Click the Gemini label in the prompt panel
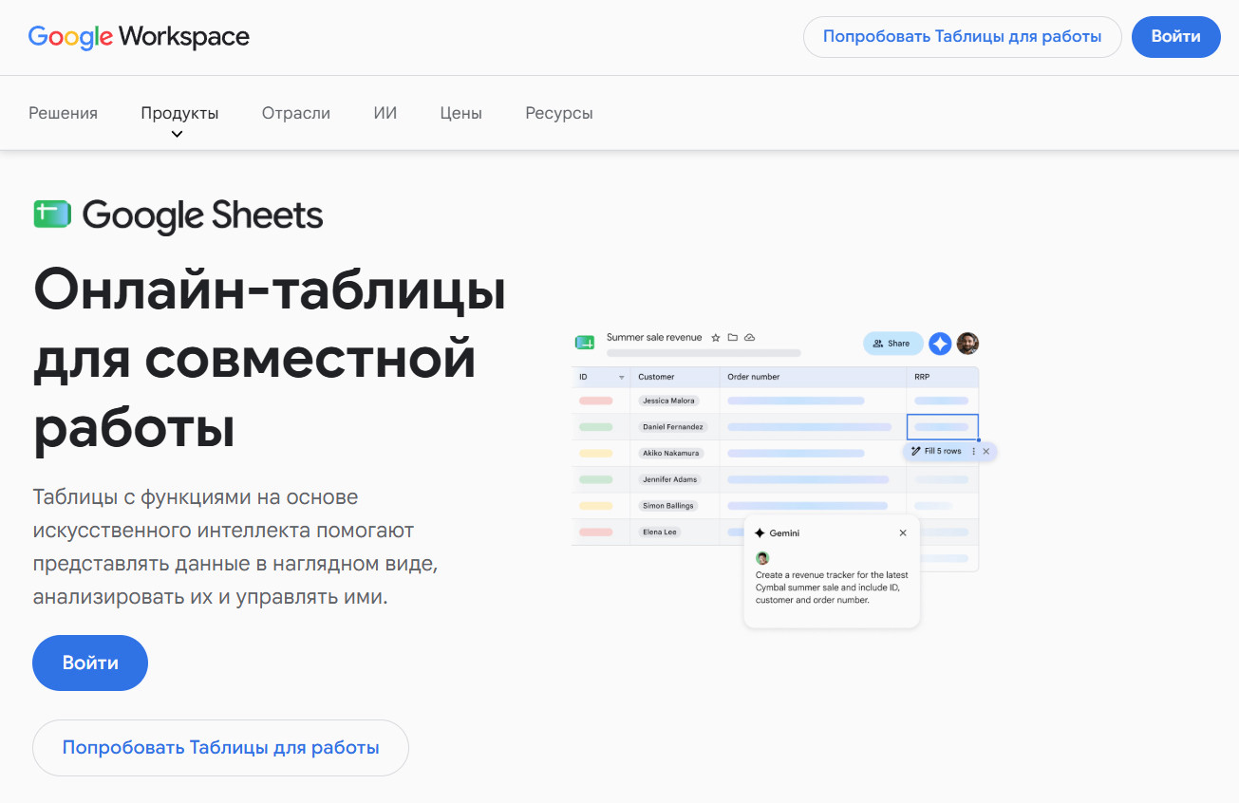This screenshot has width=1239, height=803. [784, 533]
